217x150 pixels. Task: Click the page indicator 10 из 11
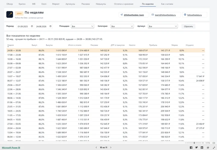pos(103,148)
